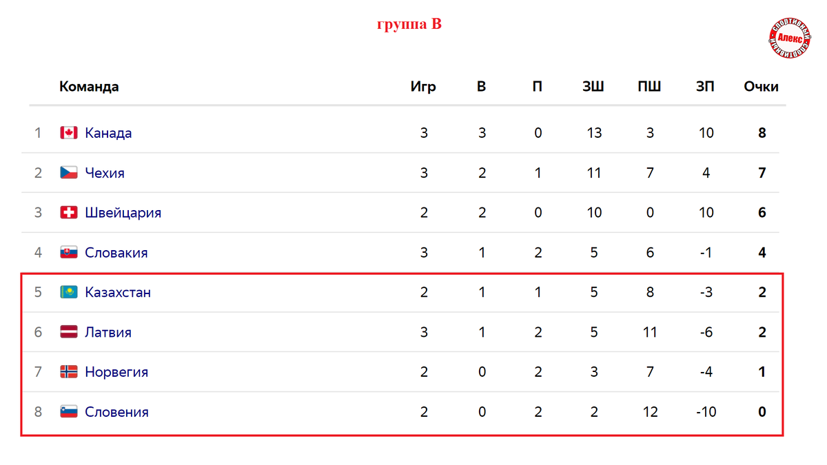Viewport: 827px width, 465px height.
Task: Click the Игр column header
Action: click(x=423, y=87)
